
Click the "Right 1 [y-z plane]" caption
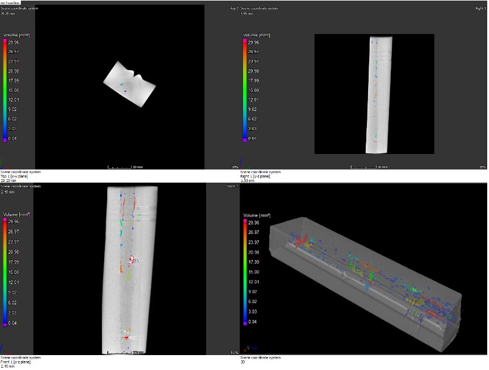[x=255, y=176]
